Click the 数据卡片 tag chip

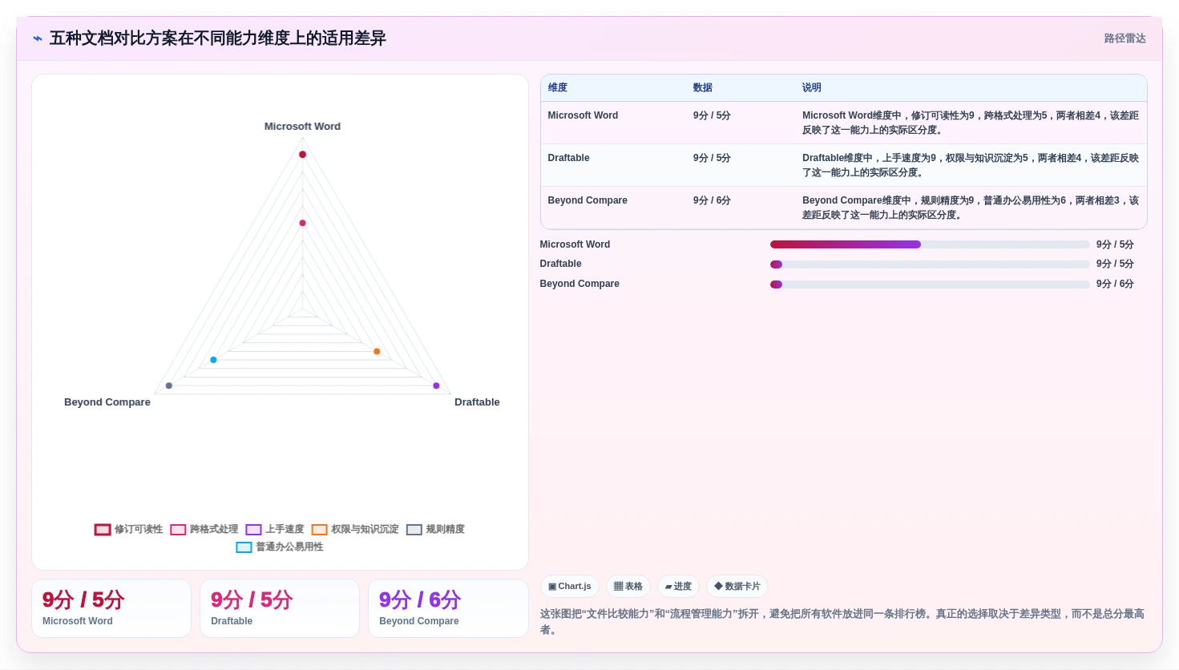point(737,587)
